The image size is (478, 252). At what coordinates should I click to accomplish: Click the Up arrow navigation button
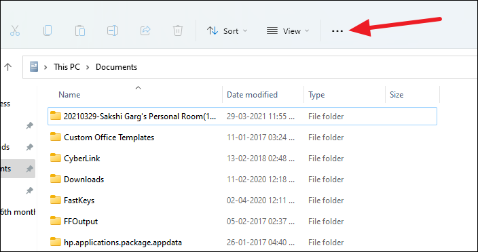point(7,67)
